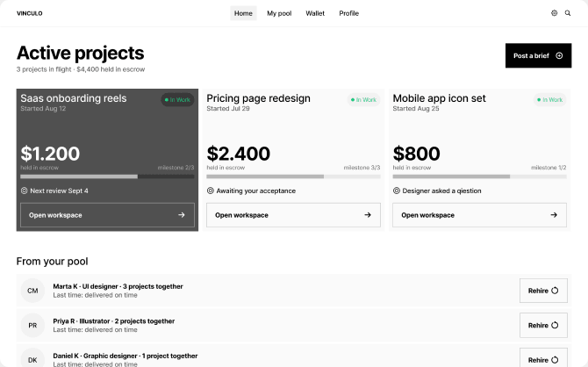Select the Saas onboarding reels title

click(x=74, y=98)
